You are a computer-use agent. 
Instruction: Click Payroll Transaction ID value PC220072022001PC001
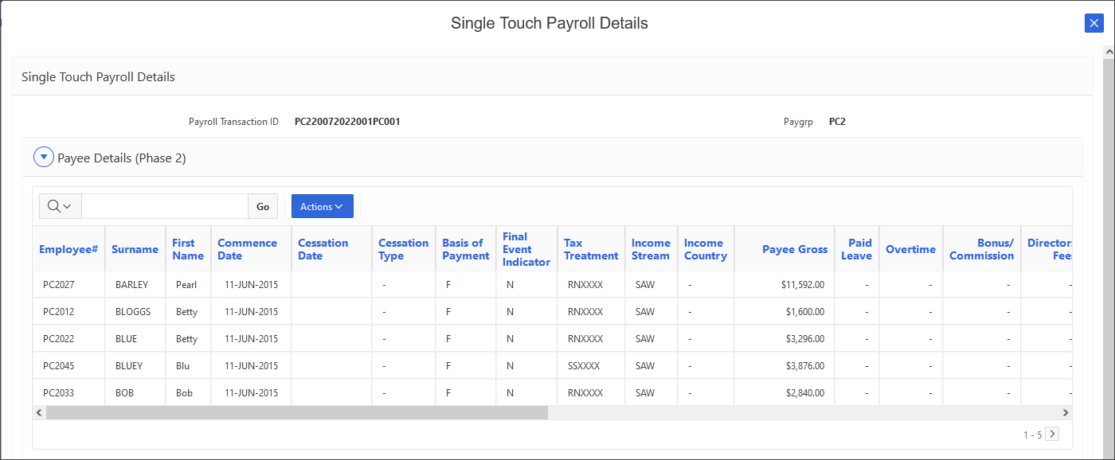click(347, 122)
